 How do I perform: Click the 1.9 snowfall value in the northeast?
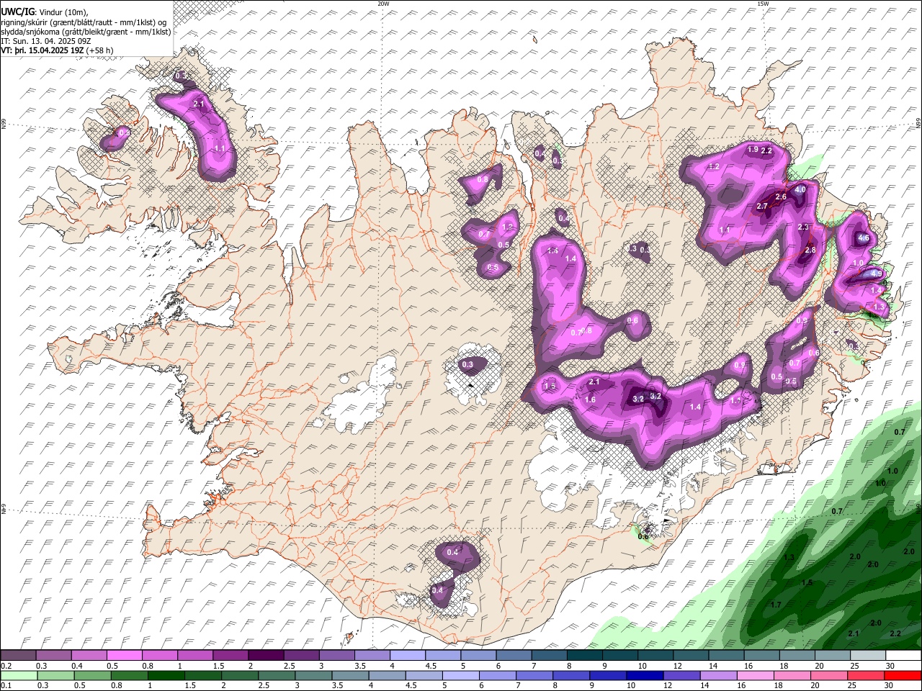(753, 150)
